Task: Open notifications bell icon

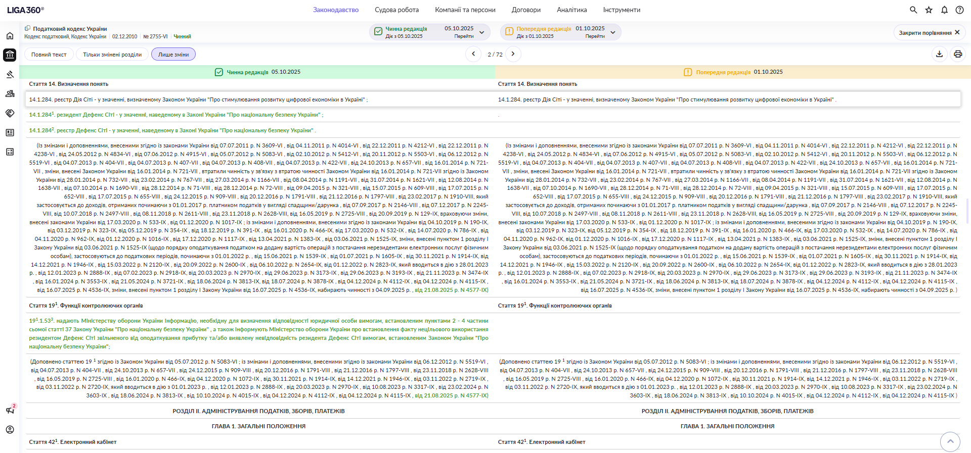Action: 944,10
